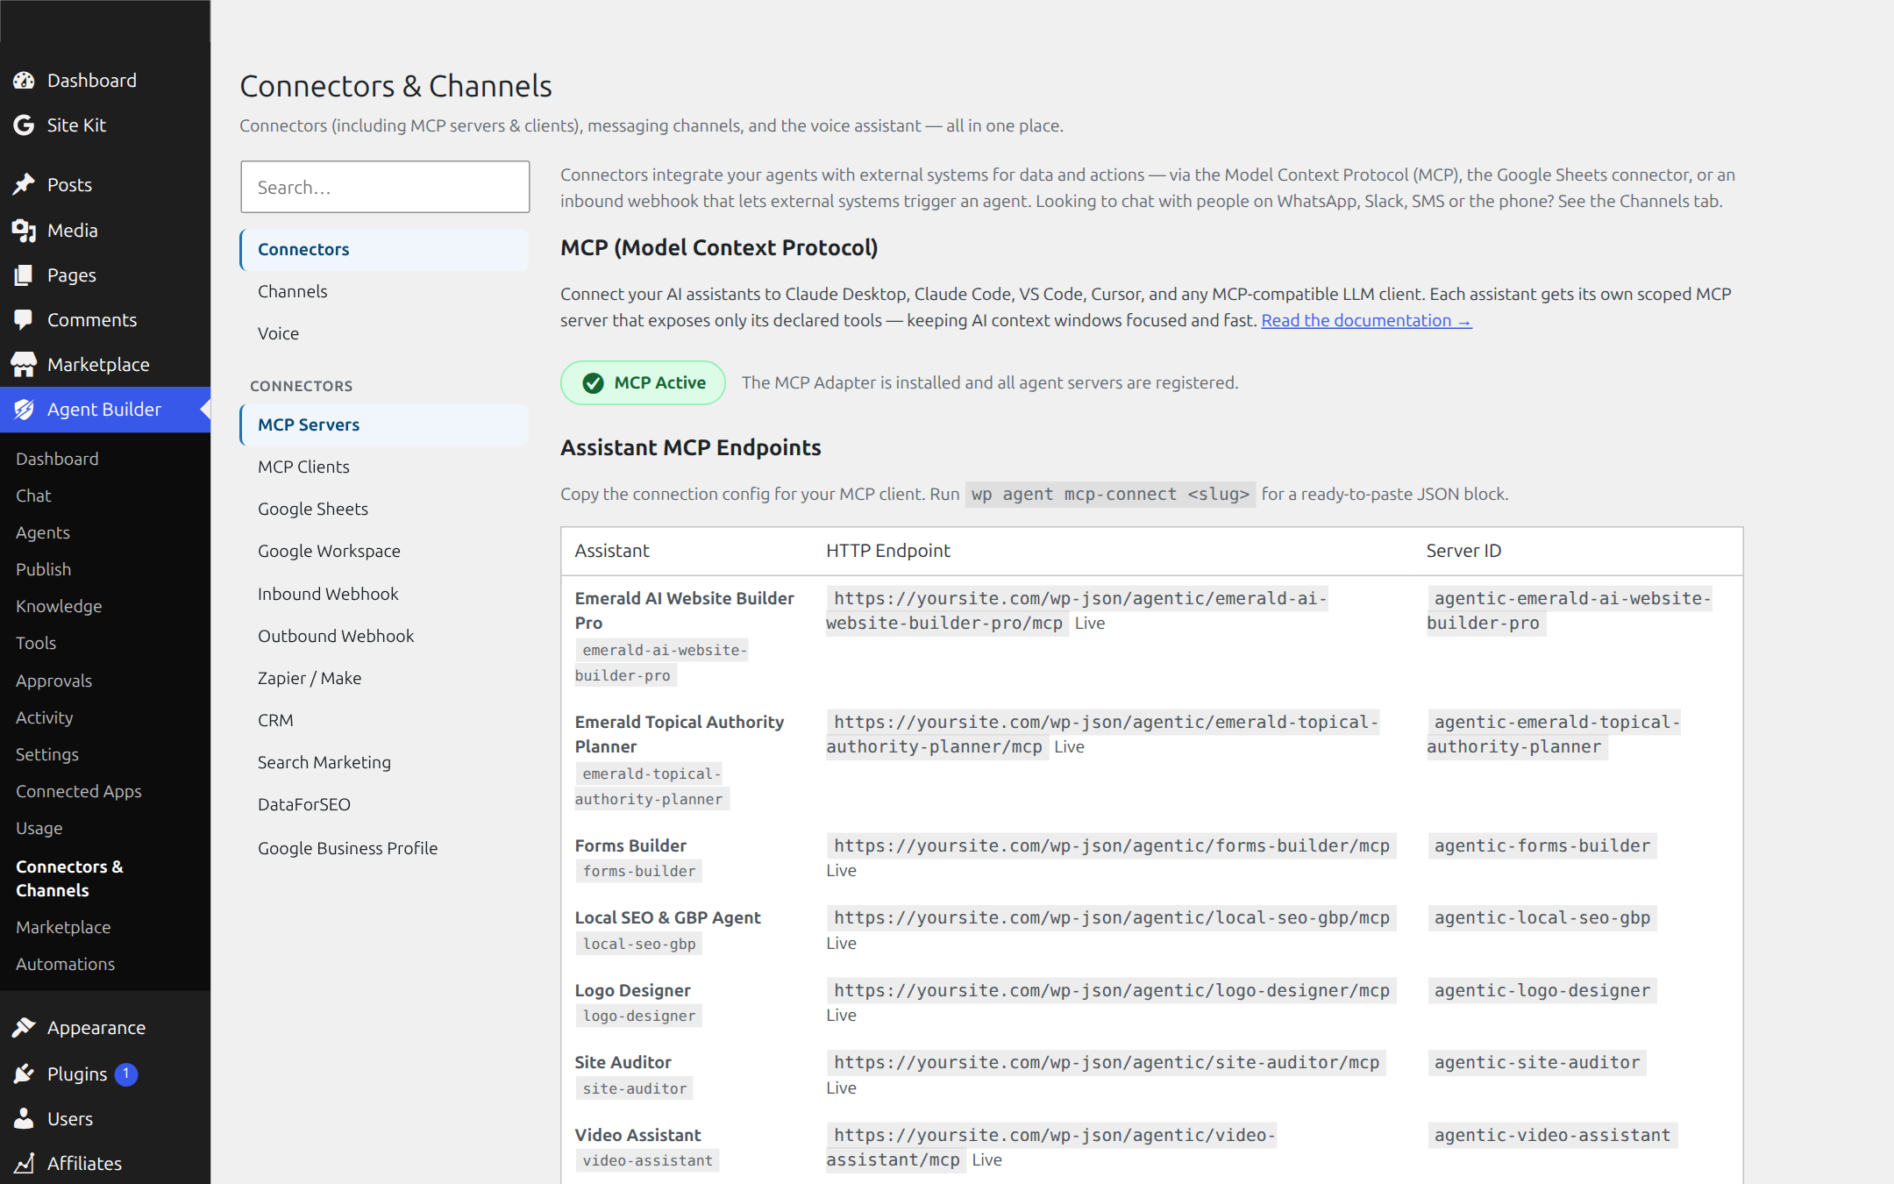Open the Marketplace item under Agent Builder
The width and height of the screenshot is (1894, 1184).
pos(63,928)
